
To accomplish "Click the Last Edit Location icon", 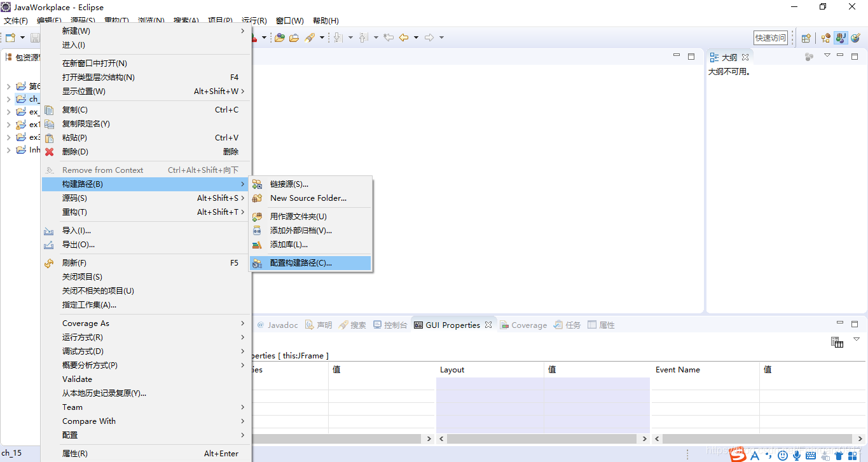I will [389, 37].
